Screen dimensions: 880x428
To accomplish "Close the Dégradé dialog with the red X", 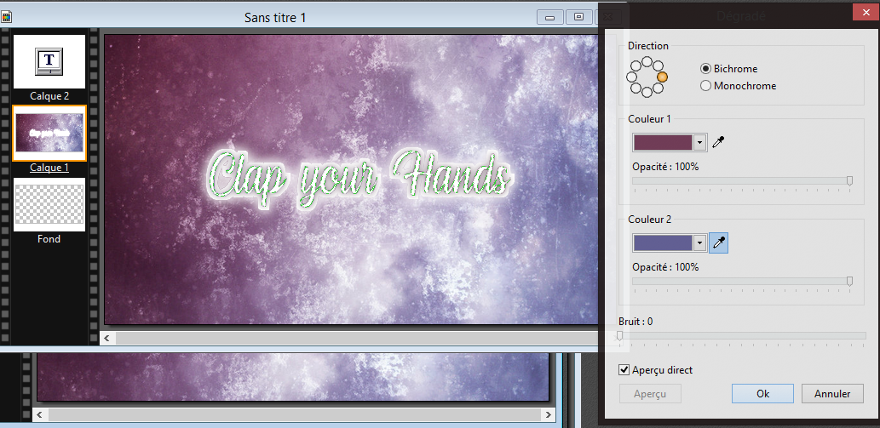I will pyautogui.click(x=866, y=12).
